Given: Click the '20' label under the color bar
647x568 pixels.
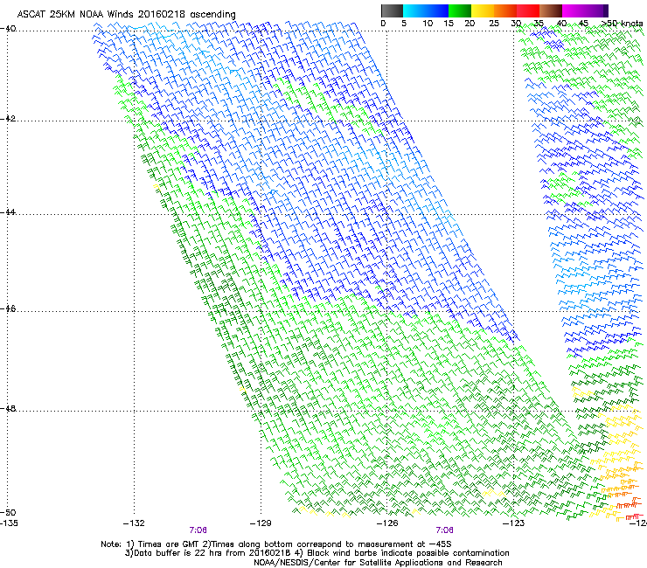Looking at the screenshot, I should (x=470, y=24).
